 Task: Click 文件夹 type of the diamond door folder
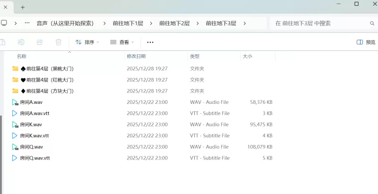click(197, 91)
